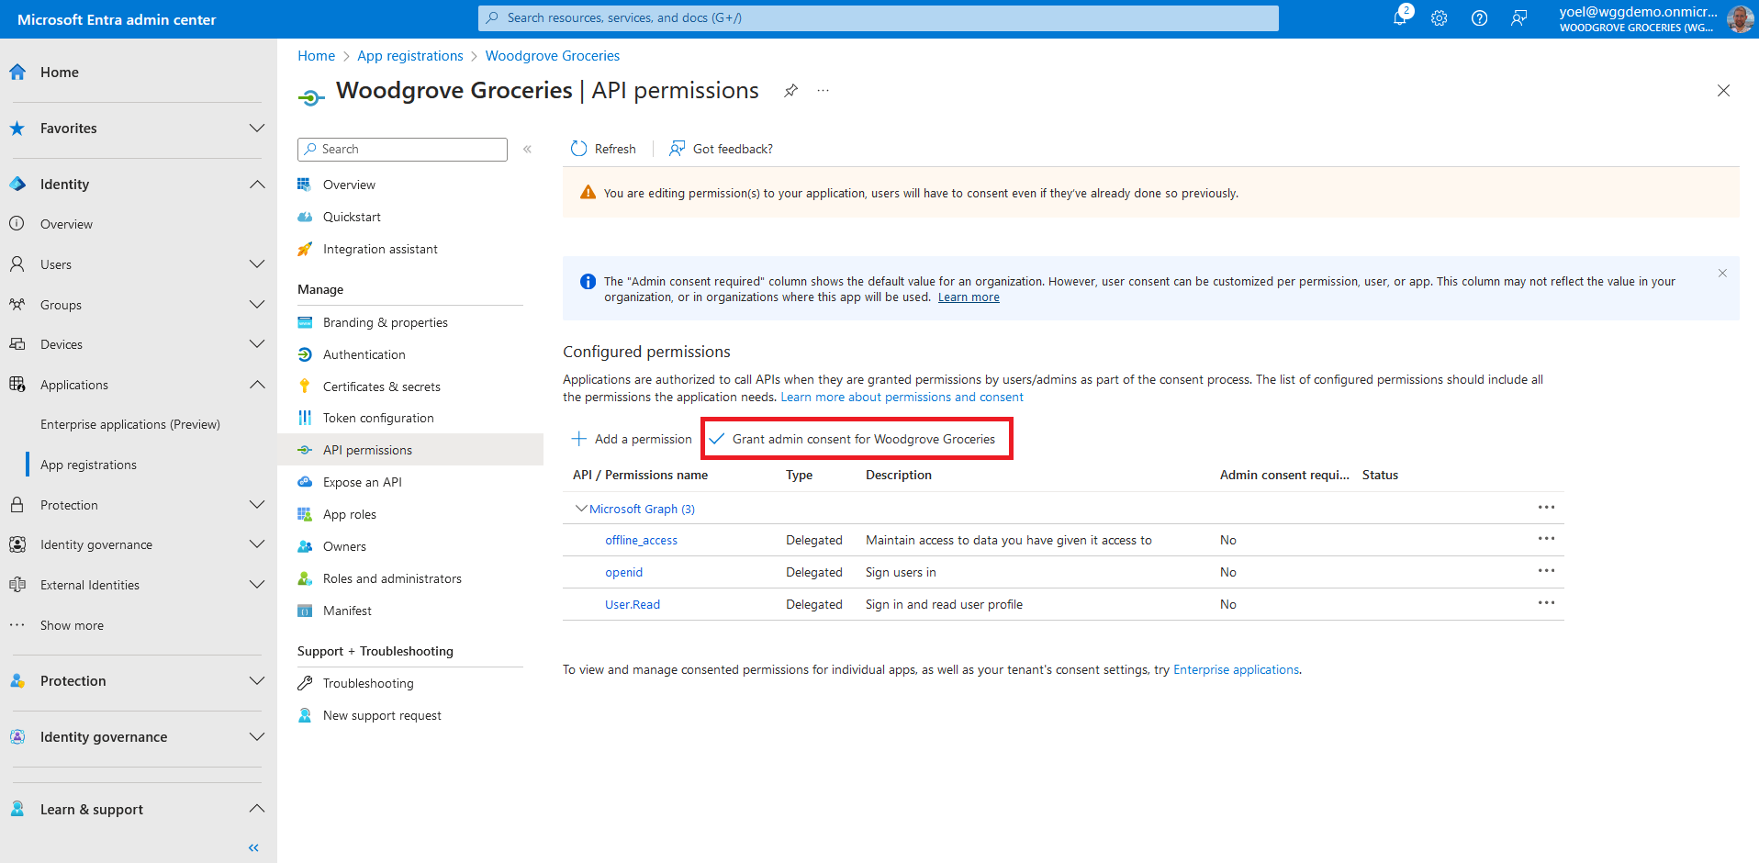Click Grant admin consent for Woodgrove Groceries
The image size is (1759, 863).
857,439
